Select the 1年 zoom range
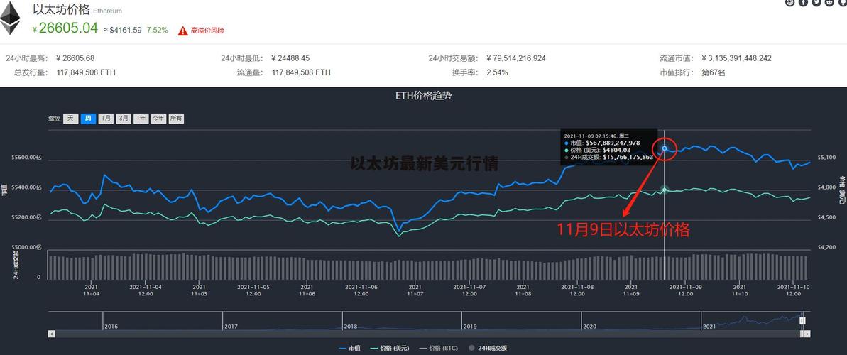Screen dimensions: 847x355 (x=141, y=119)
